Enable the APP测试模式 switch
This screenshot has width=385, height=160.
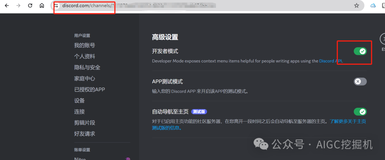360,82
